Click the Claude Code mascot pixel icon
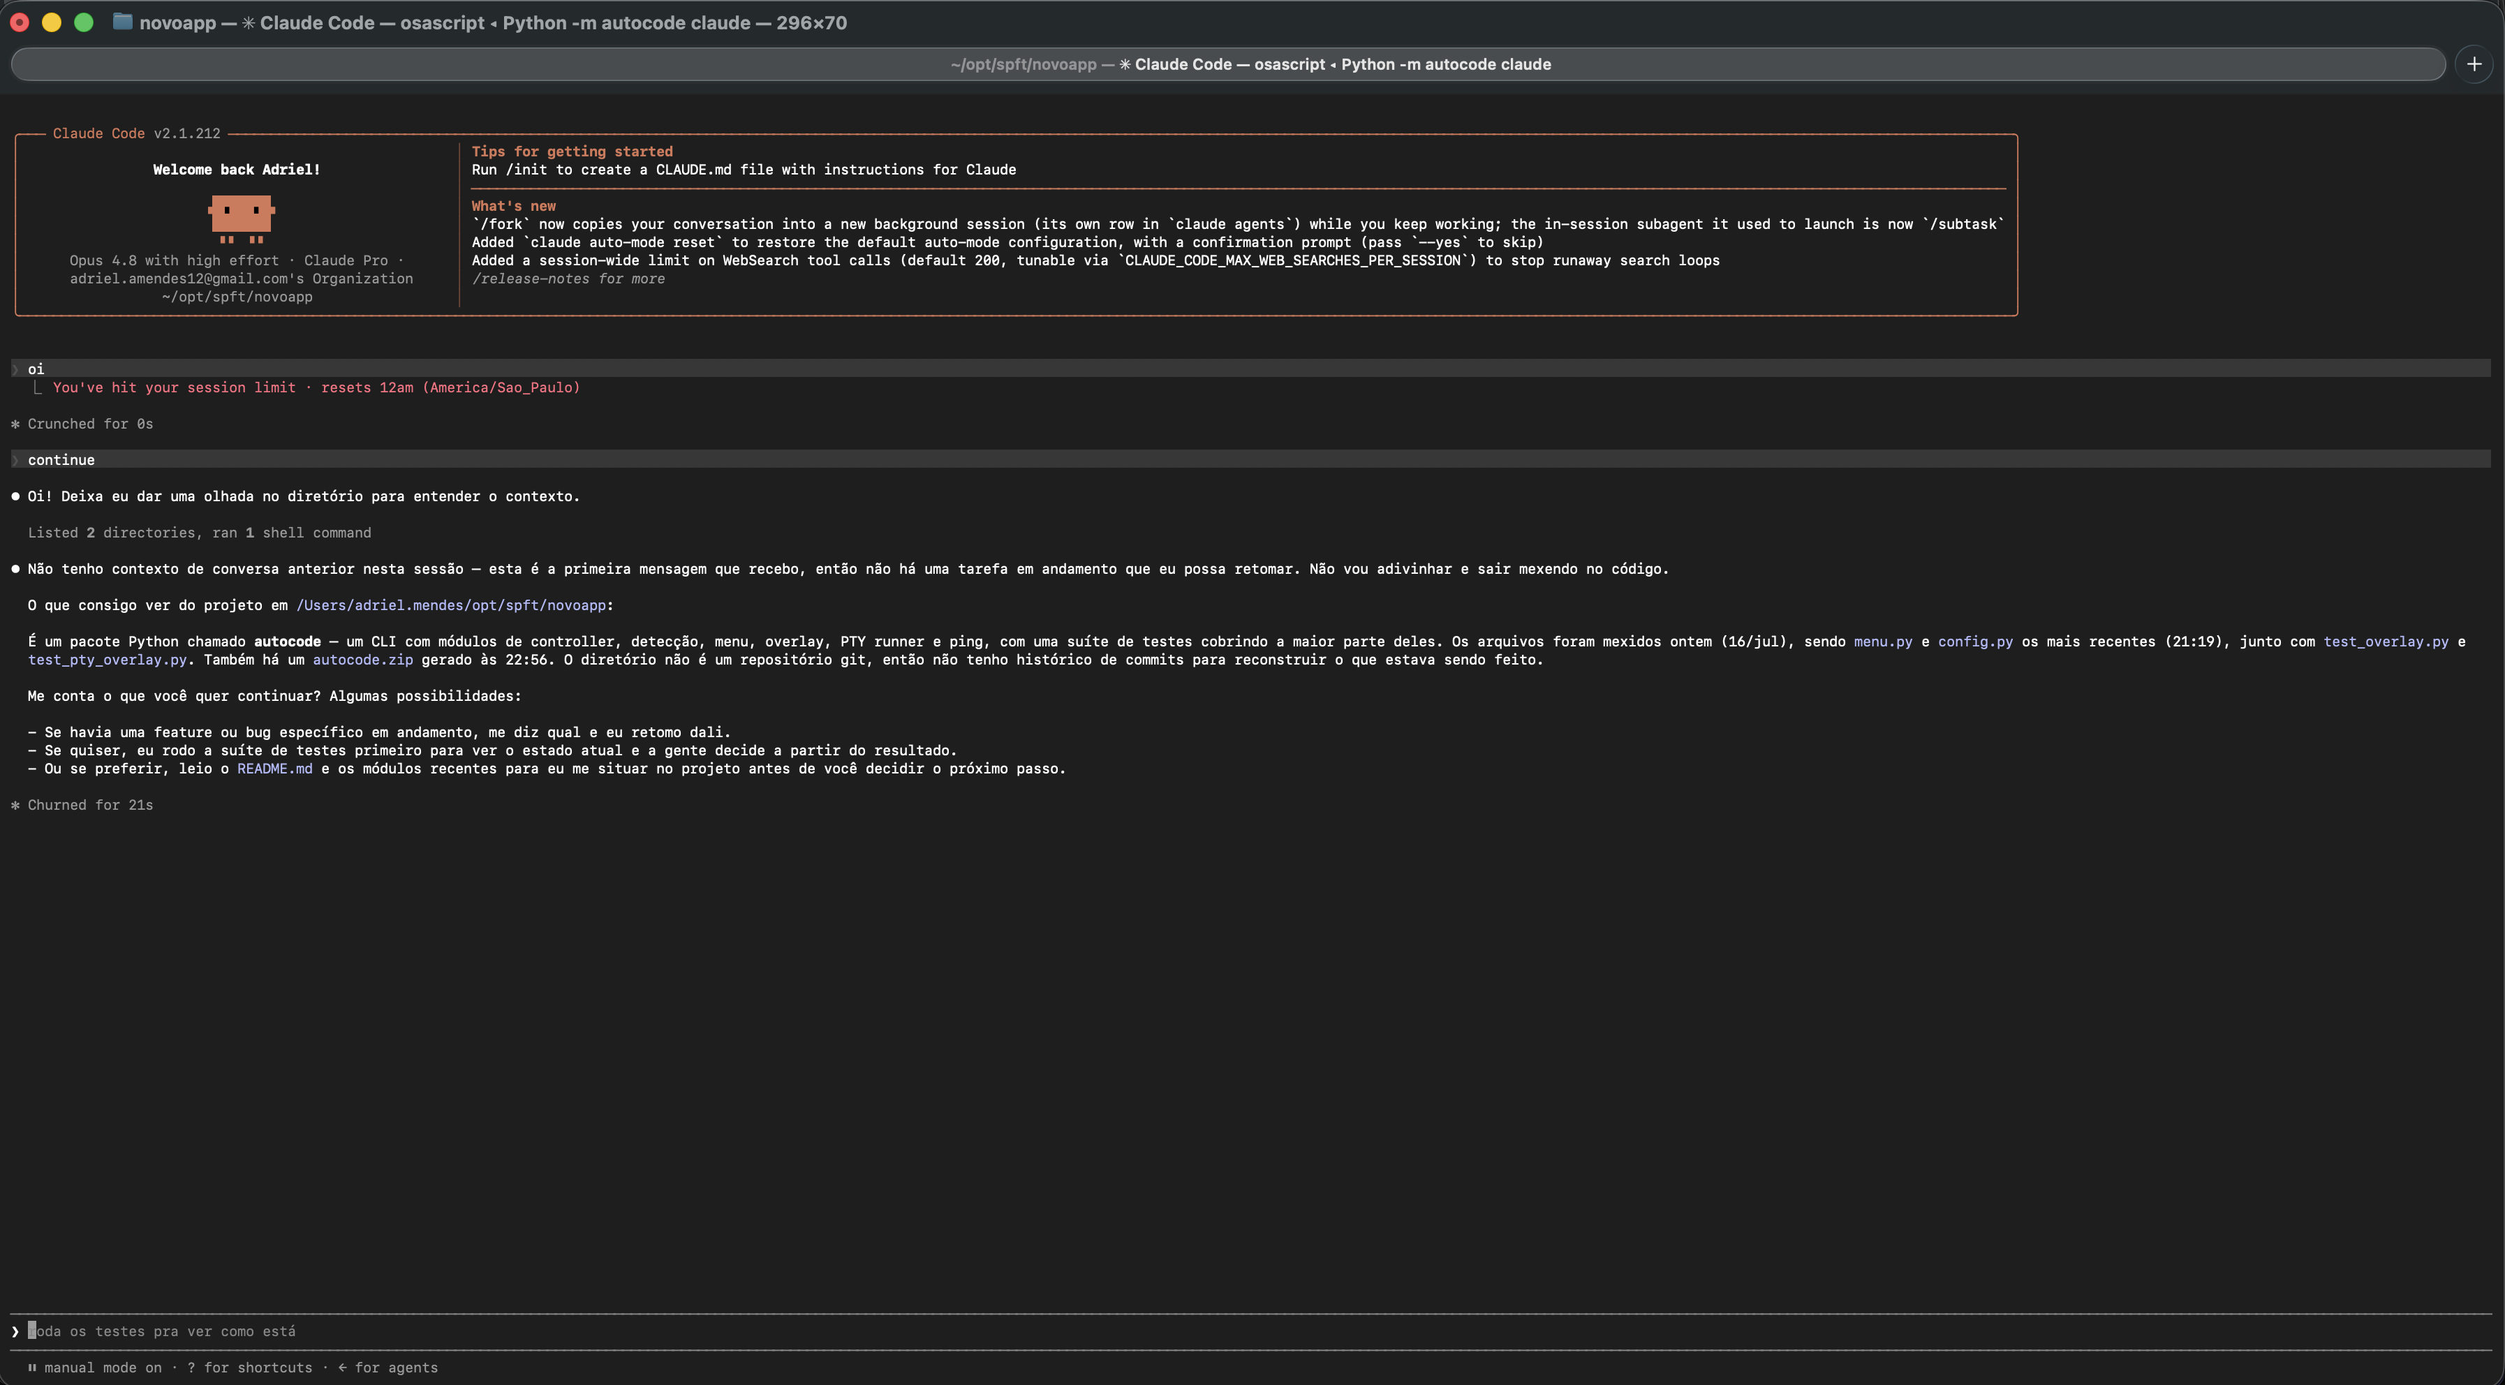 point(241,218)
